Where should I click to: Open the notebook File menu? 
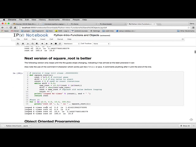pos(18,39)
